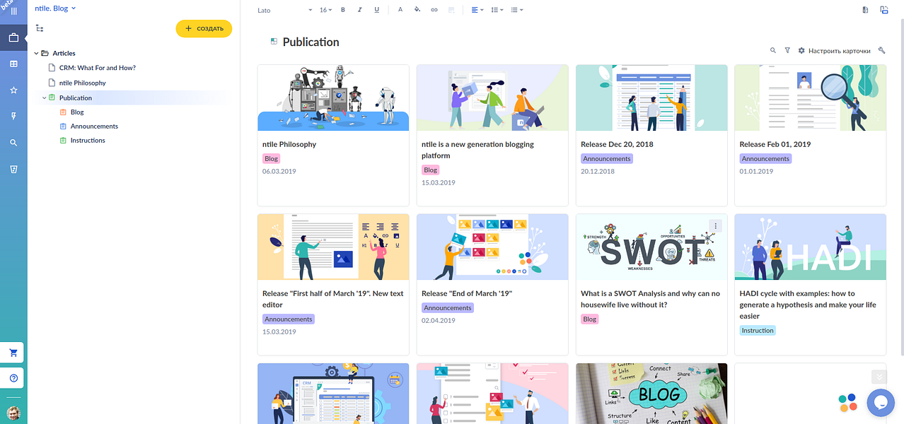
Task: Open Instructions in the tree
Action: [x=88, y=141]
